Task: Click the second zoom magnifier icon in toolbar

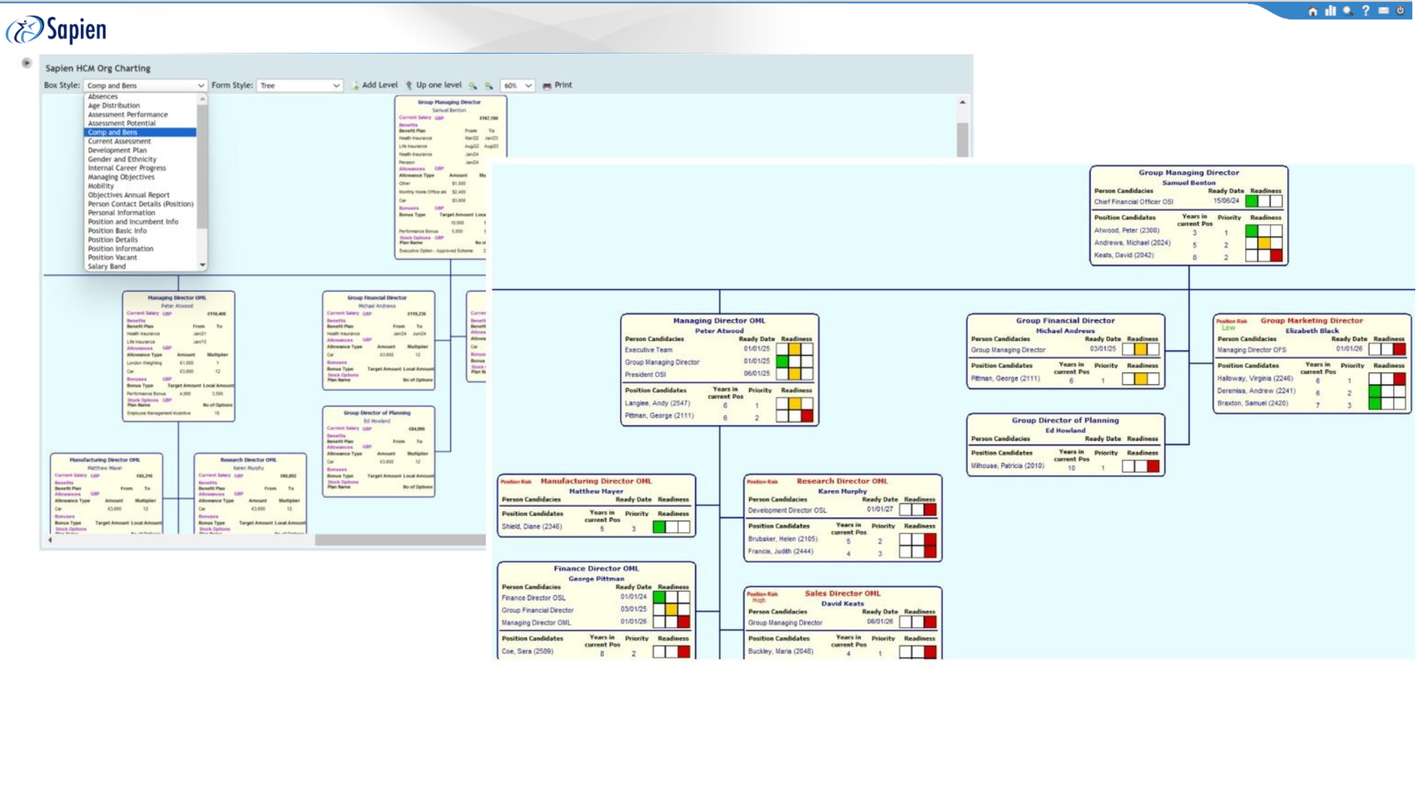Action: pos(489,86)
